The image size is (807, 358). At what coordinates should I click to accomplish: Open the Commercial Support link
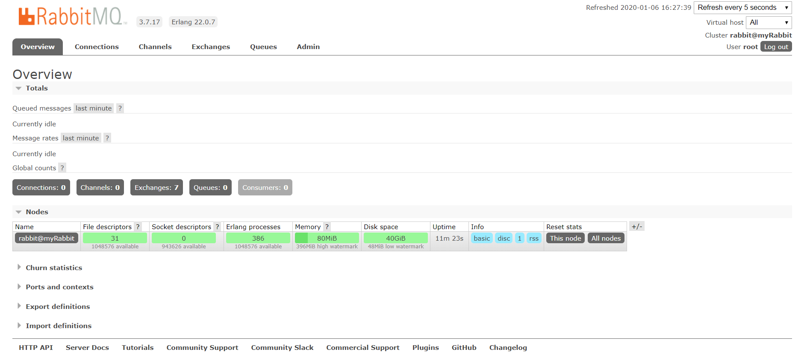click(x=363, y=348)
